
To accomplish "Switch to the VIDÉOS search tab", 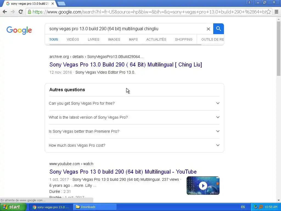I will pyautogui.click(x=73, y=40).
